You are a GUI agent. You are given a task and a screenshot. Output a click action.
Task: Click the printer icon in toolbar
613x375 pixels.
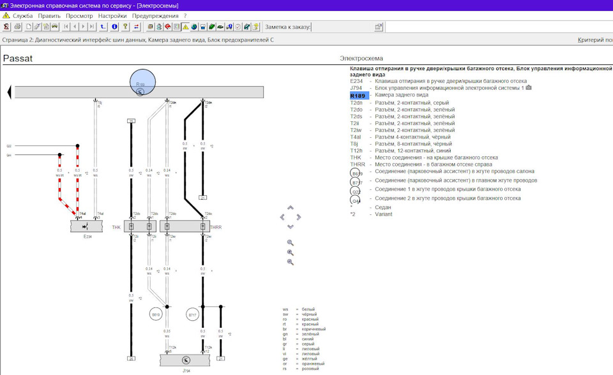click(x=18, y=27)
